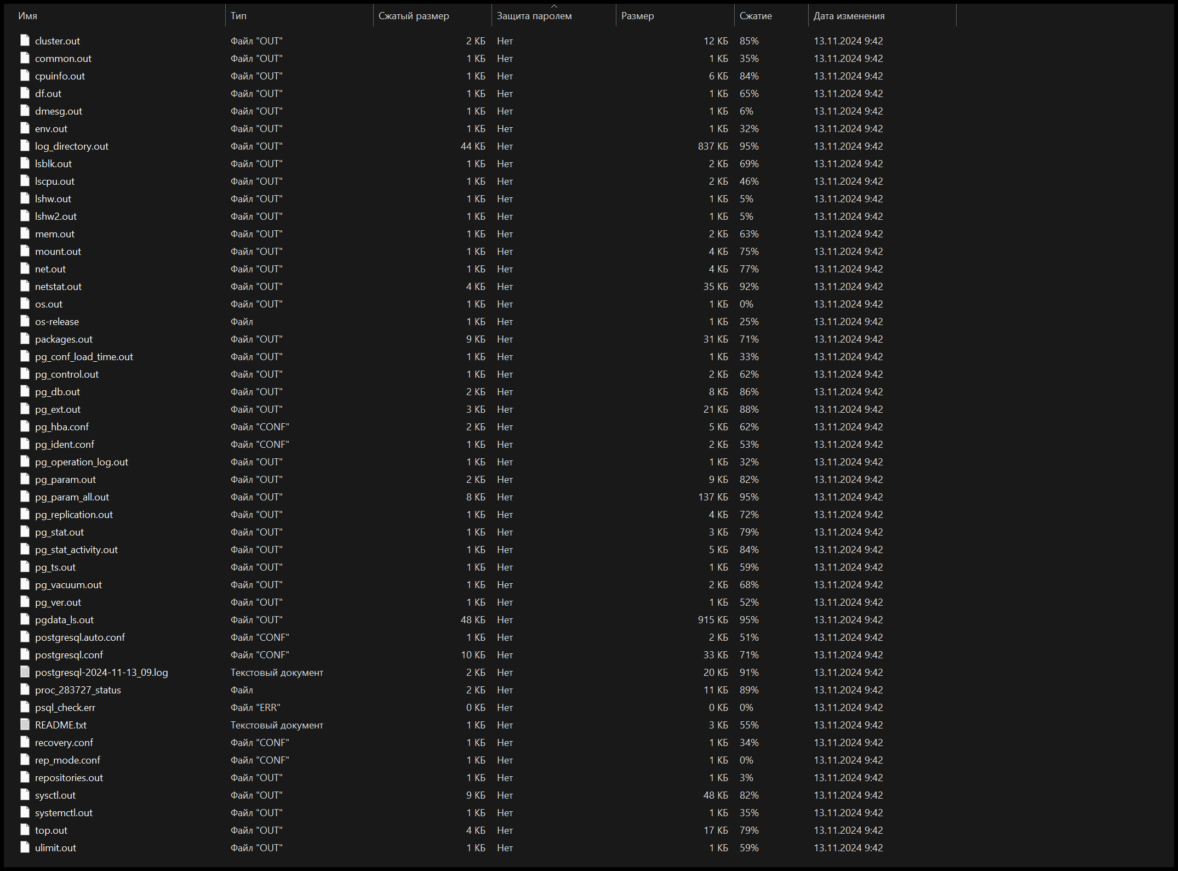
Task: Sort by the Имя column header
Action: [x=27, y=16]
